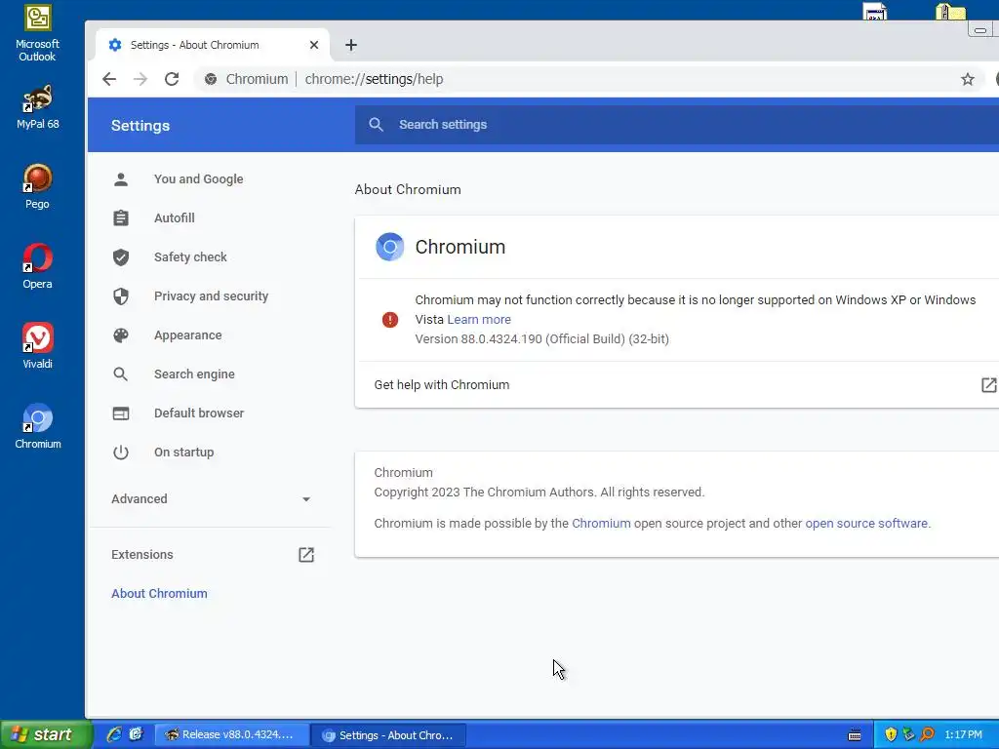This screenshot has width=999, height=749.
Task: Open the Windows start menu
Action: (46, 734)
